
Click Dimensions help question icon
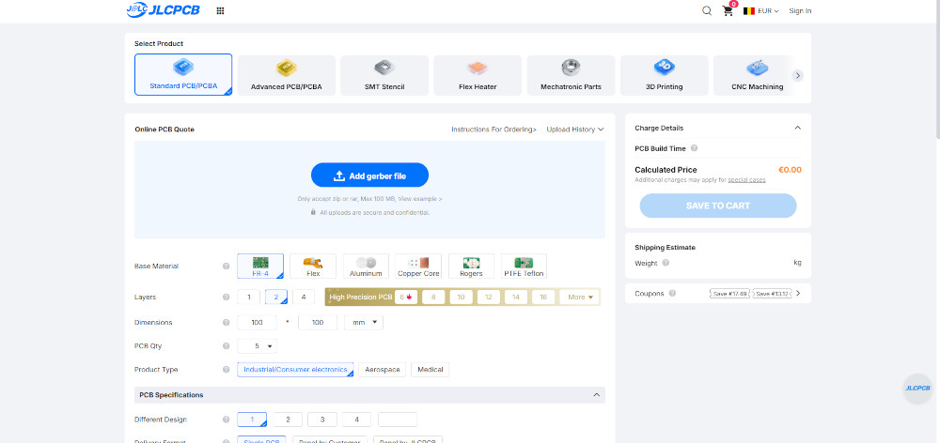click(226, 323)
